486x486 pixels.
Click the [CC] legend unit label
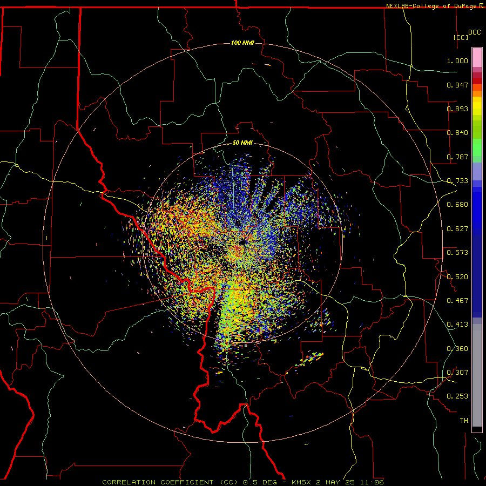(x=461, y=37)
